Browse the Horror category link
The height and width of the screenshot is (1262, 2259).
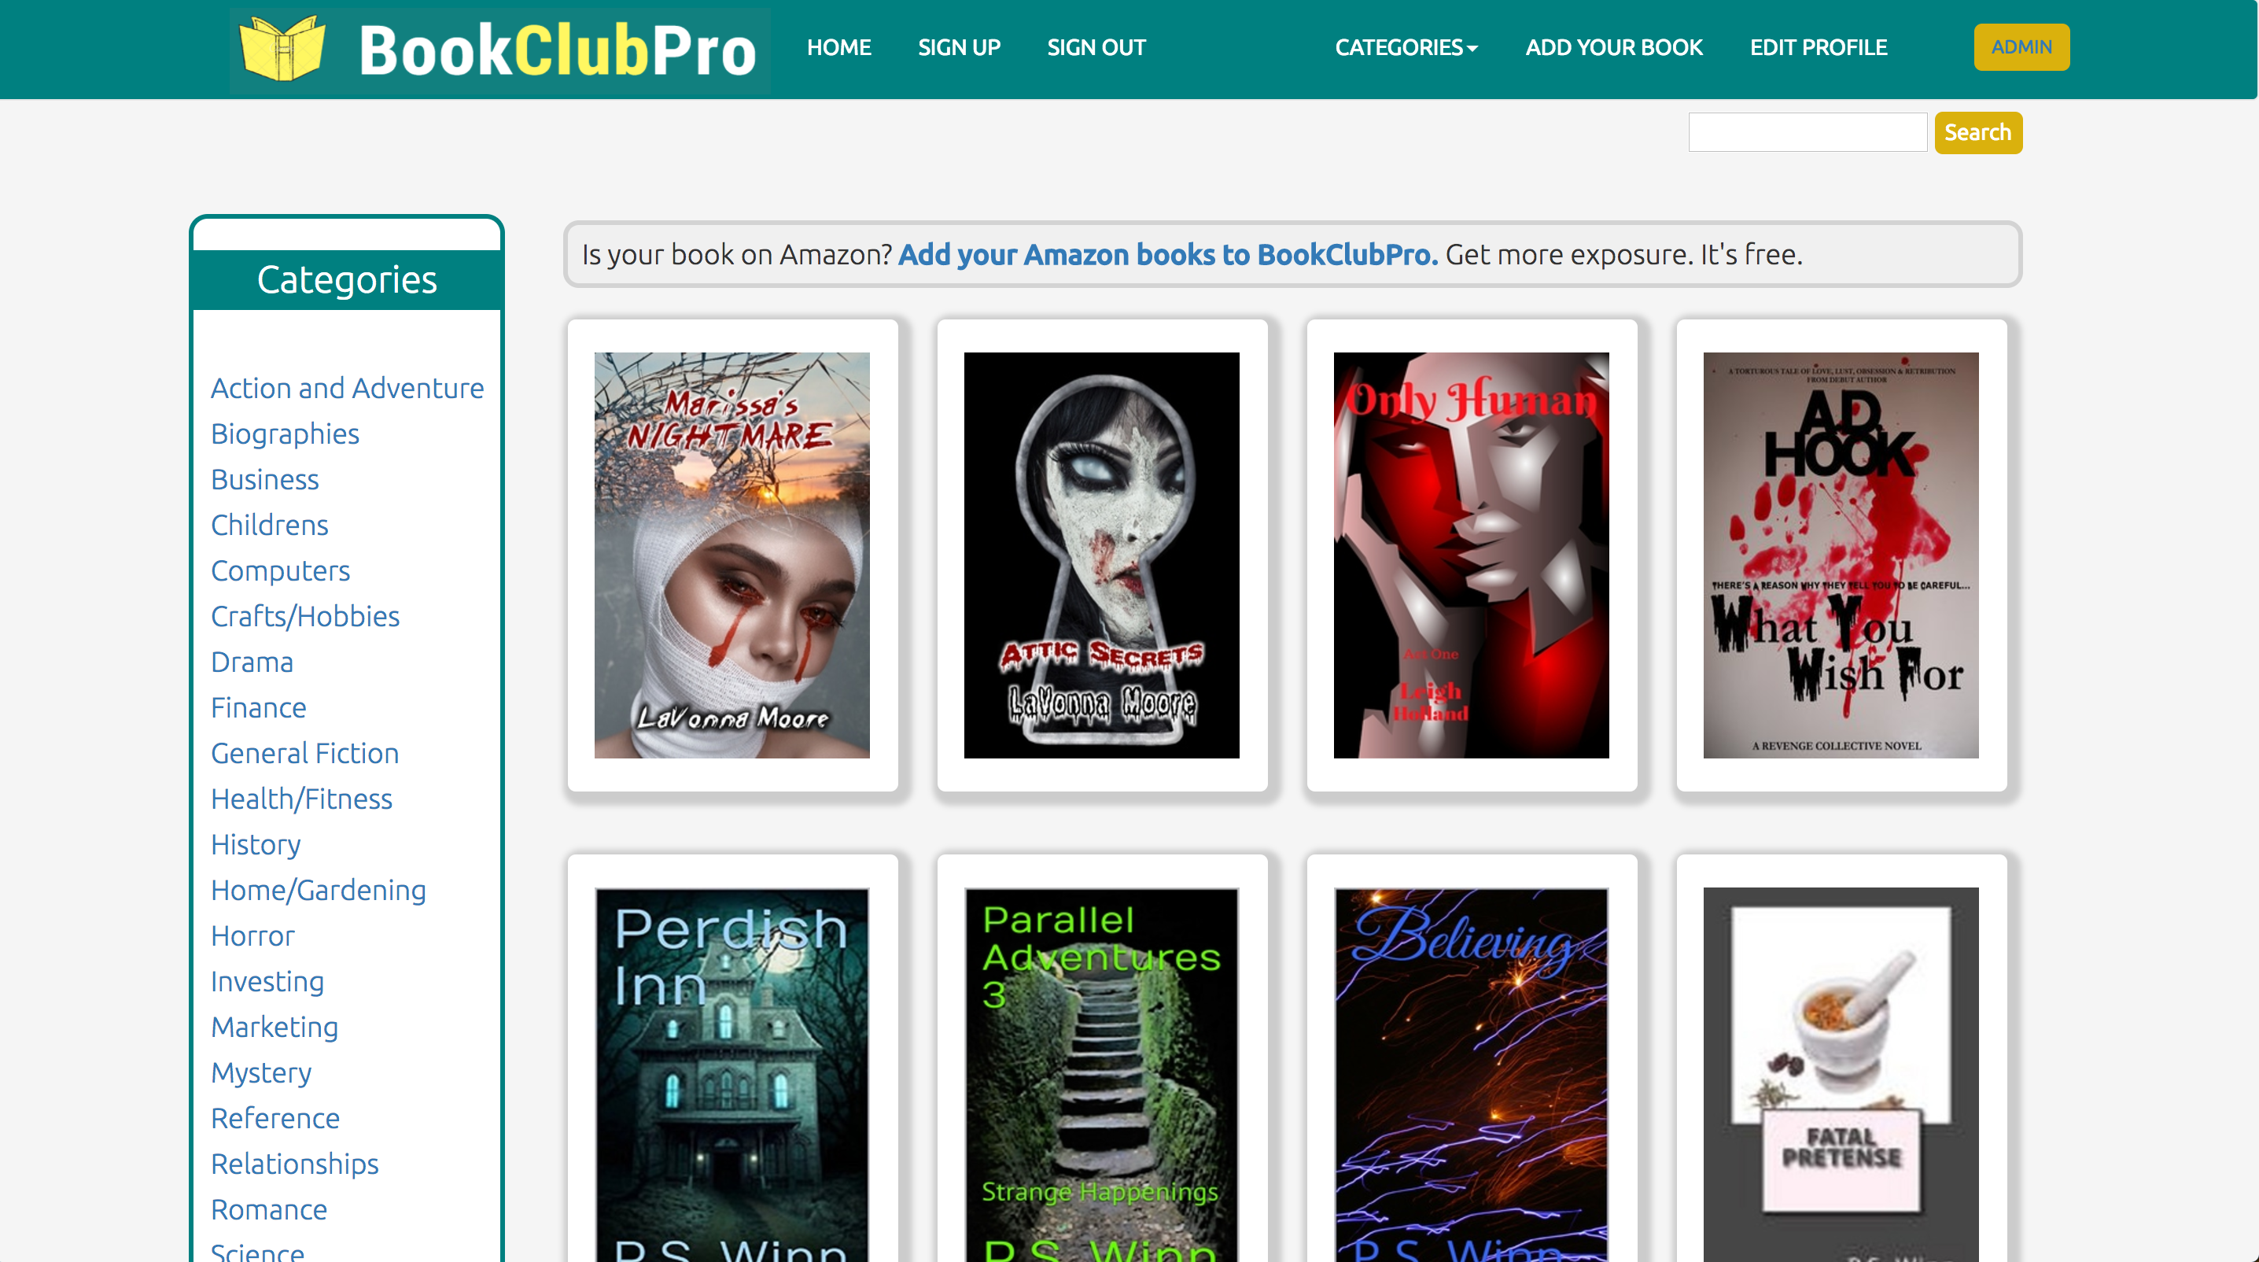(252, 935)
